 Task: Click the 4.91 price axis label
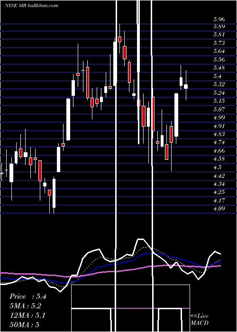(x=219, y=126)
